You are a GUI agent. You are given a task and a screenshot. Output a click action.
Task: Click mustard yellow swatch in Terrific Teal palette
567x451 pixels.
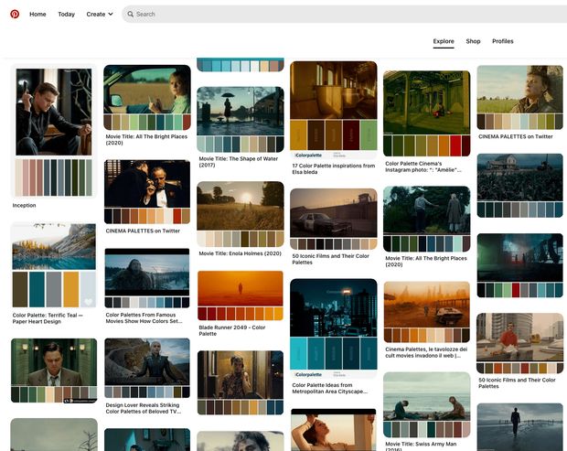pos(71,289)
